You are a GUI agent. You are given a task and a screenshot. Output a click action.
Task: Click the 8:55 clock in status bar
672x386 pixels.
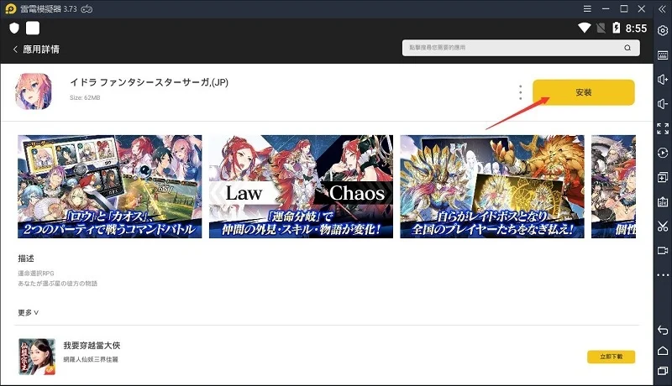(x=636, y=29)
